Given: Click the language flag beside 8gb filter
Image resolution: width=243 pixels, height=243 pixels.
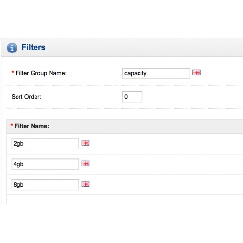Looking at the screenshot, I should pyautogui.click(x=86, y=184).
